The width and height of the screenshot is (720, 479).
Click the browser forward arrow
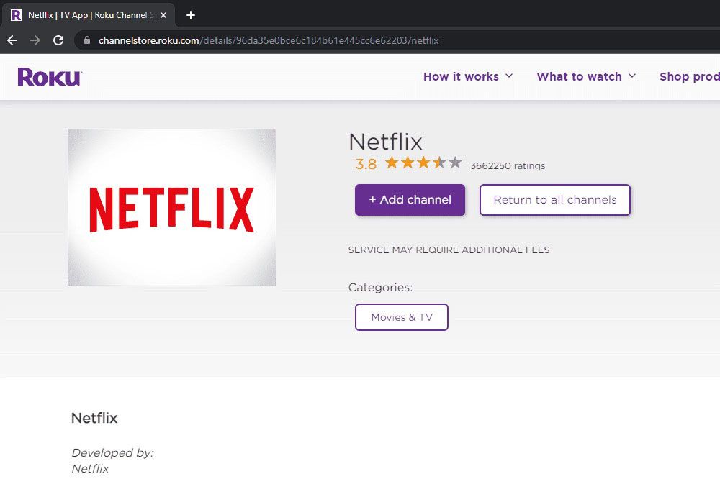pos(35,40)
